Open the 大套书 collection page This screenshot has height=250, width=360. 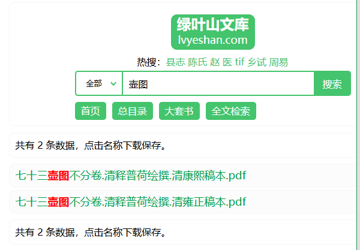(x=179, y=111)
